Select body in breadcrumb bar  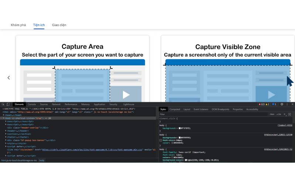point(42,161)
